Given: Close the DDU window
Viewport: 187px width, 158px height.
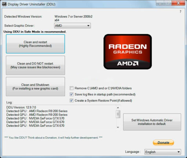Looking at the screenshot, I should pos(178,3).
